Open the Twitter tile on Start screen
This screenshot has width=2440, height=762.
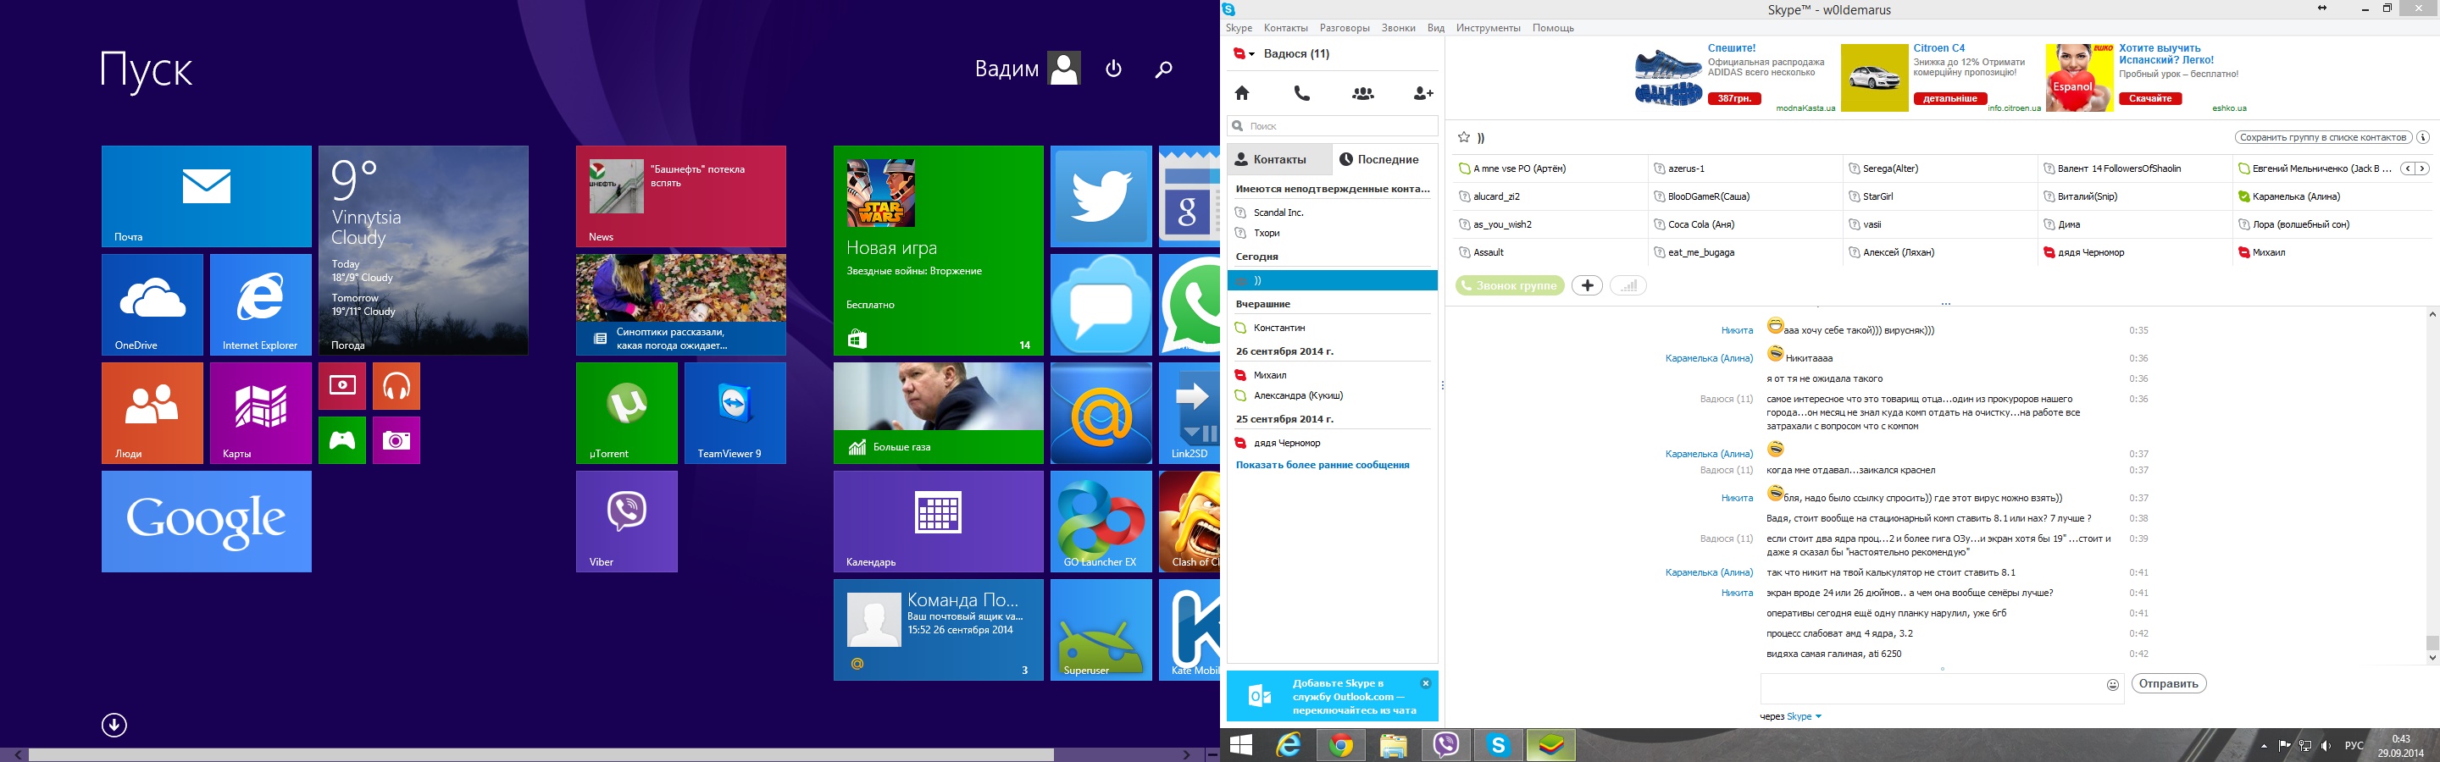(x=1101, y=196)
